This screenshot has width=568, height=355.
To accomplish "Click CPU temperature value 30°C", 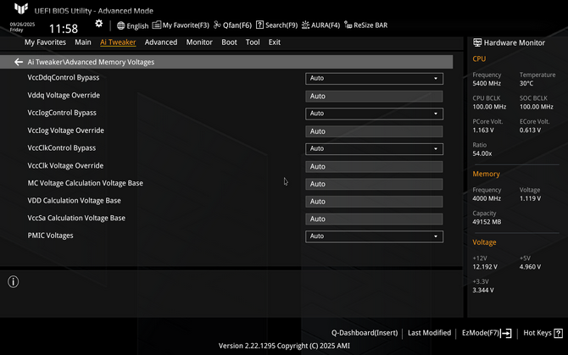I will click(526, 84).
